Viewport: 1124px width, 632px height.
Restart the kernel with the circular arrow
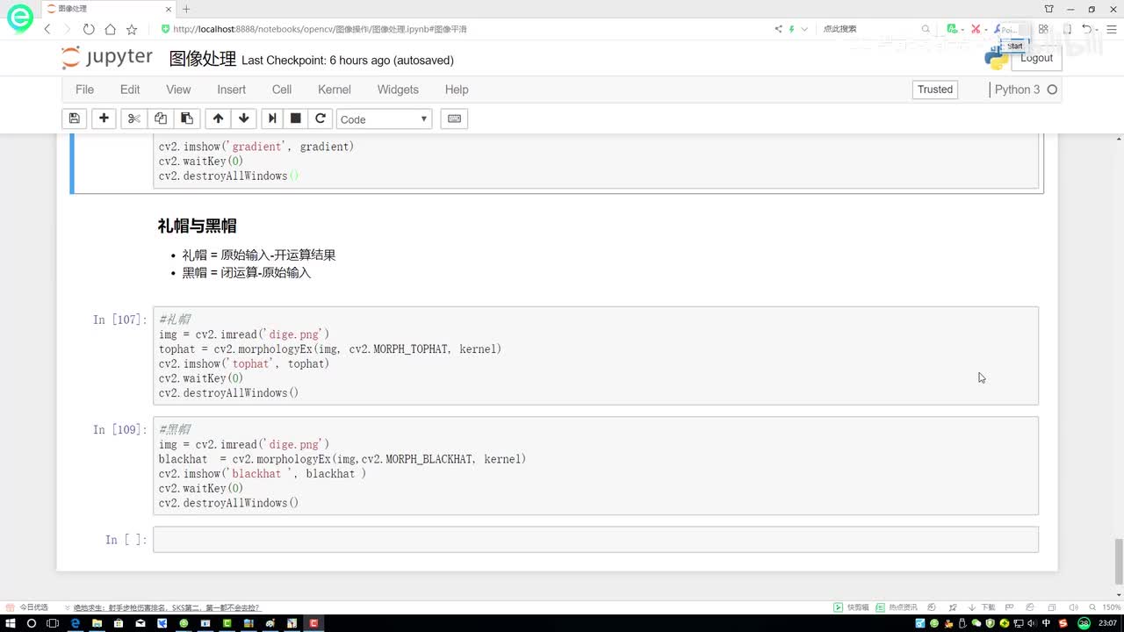pos(321,118)
